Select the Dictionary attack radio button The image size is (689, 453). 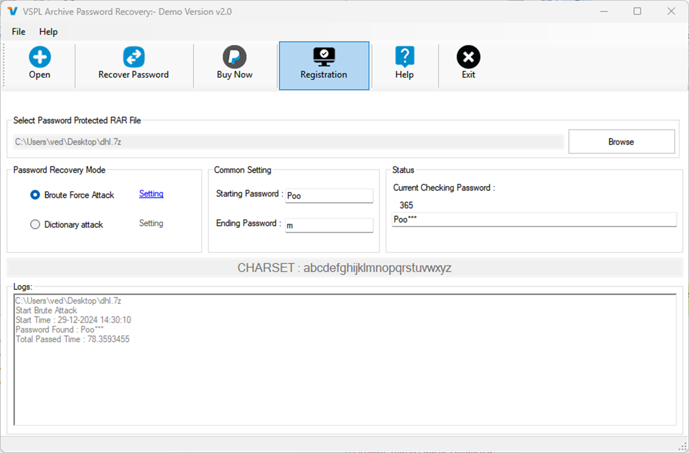pyautogui.click(x=35, y=224)
